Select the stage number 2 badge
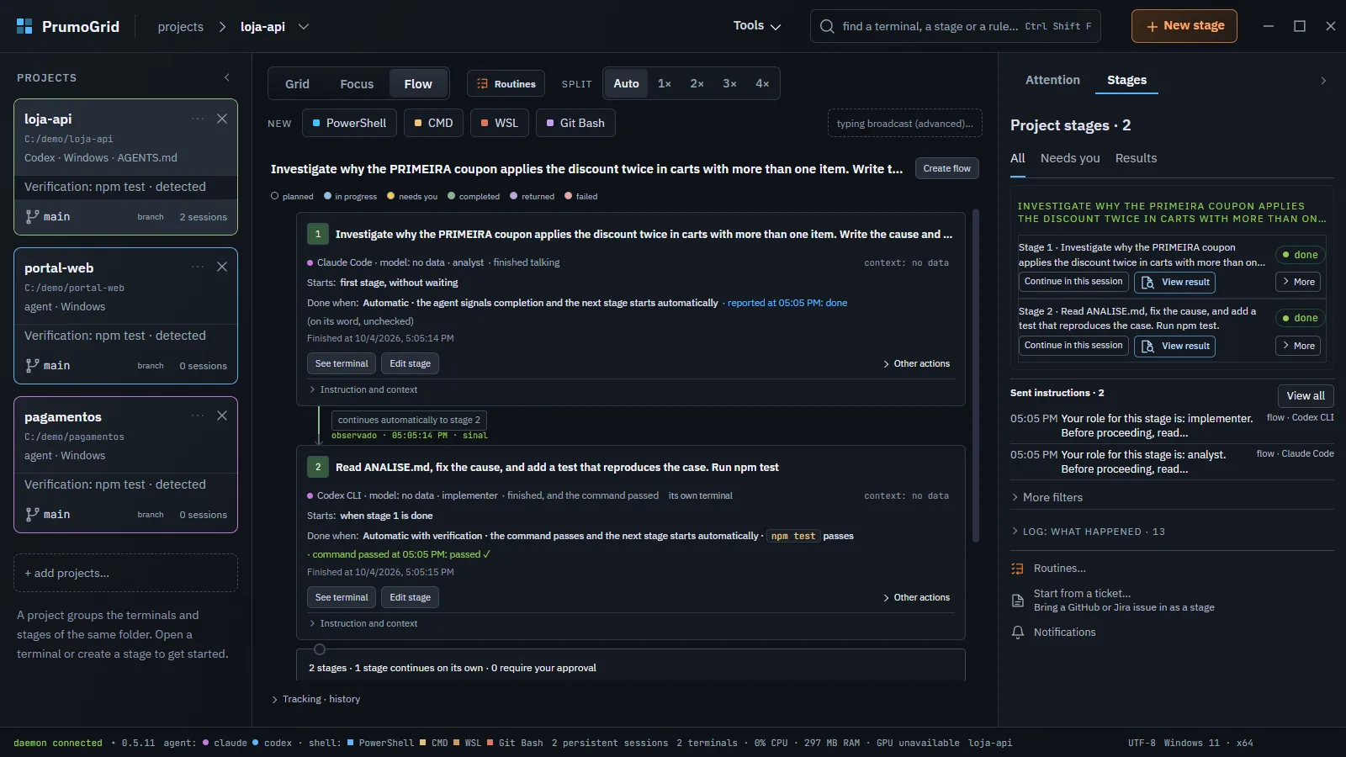Screen dimensions: 1346x757 coord(318,467)
